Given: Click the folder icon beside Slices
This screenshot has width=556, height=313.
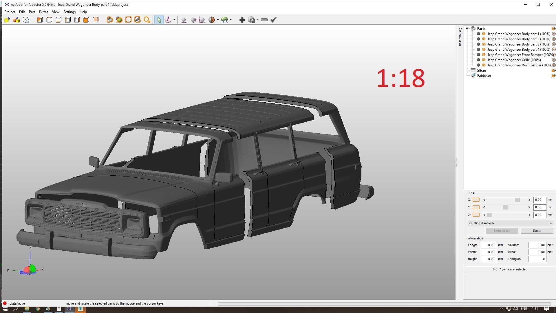Looking at the screenshot, I should click(553, 70).
